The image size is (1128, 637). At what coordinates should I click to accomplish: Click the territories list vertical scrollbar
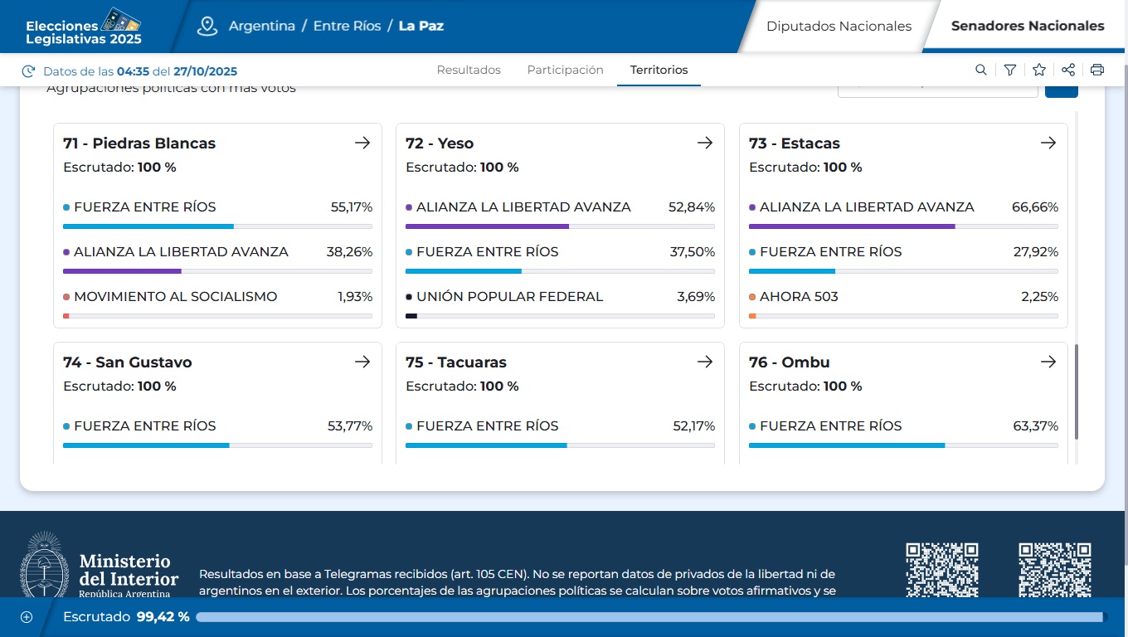(1077, 391)
